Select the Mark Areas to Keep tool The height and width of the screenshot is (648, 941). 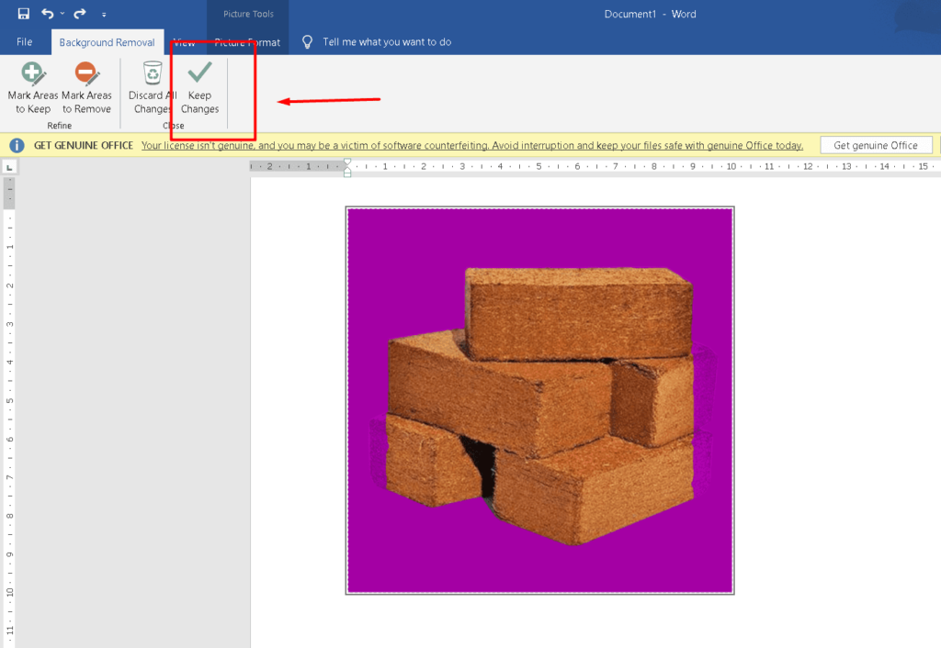click(33, 88)
